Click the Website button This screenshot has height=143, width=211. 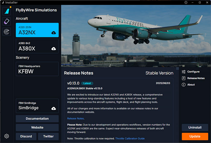[x=37, y=127]
